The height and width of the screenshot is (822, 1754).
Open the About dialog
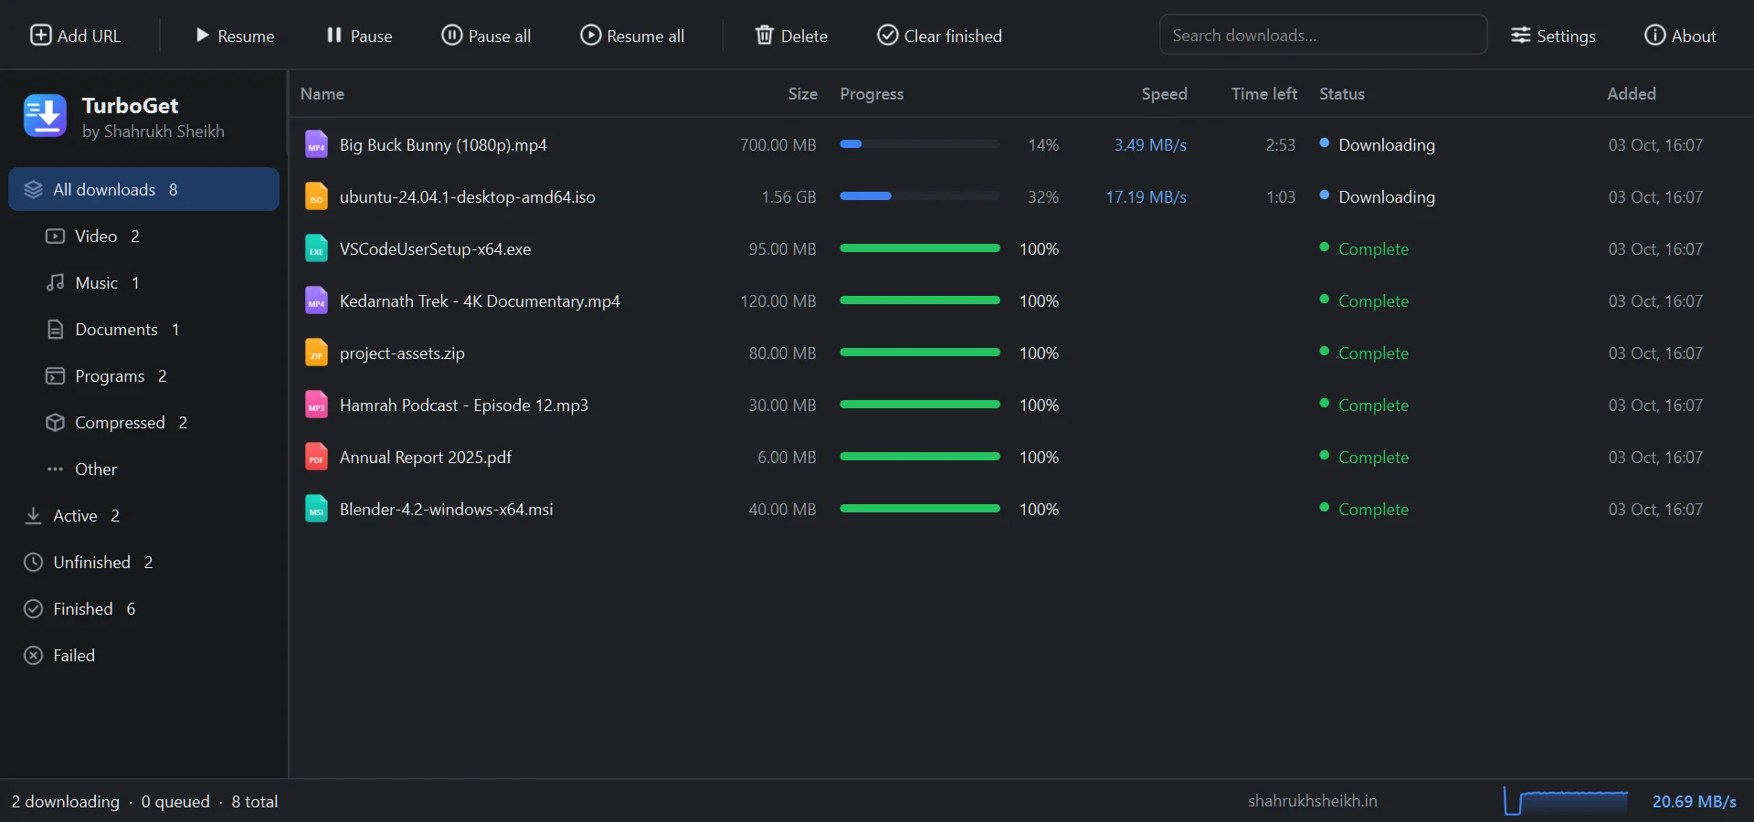[1680, 36]
